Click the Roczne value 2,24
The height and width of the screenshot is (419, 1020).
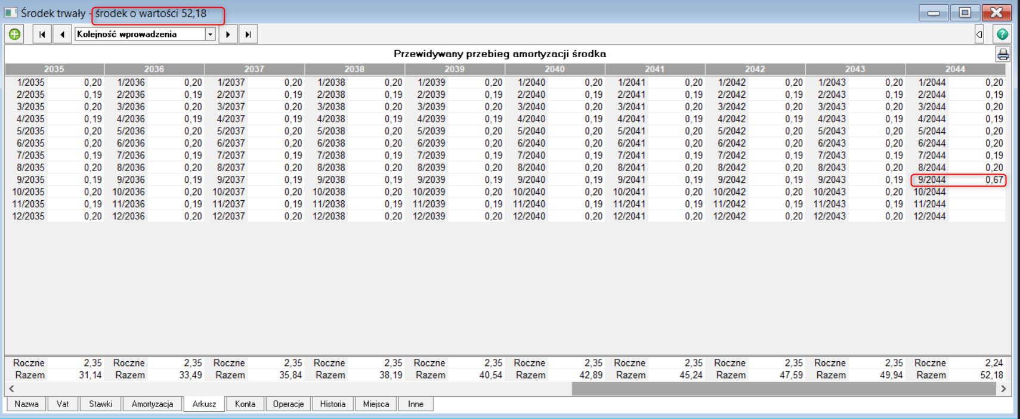(x=994, y=363)
